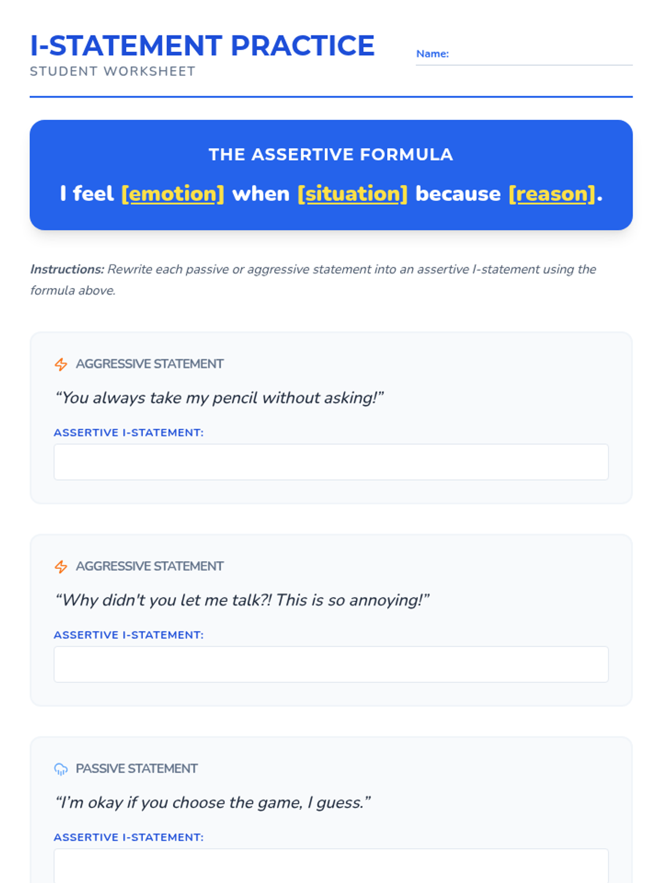
Task: Click the answer box under the pencil statement
Action: point(331,462)
